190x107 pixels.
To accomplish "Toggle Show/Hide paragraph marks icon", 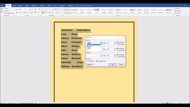I will click(x=62, y=9).
